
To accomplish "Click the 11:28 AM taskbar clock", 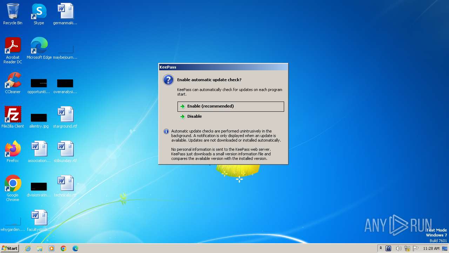I will click(x=431, y=248).
